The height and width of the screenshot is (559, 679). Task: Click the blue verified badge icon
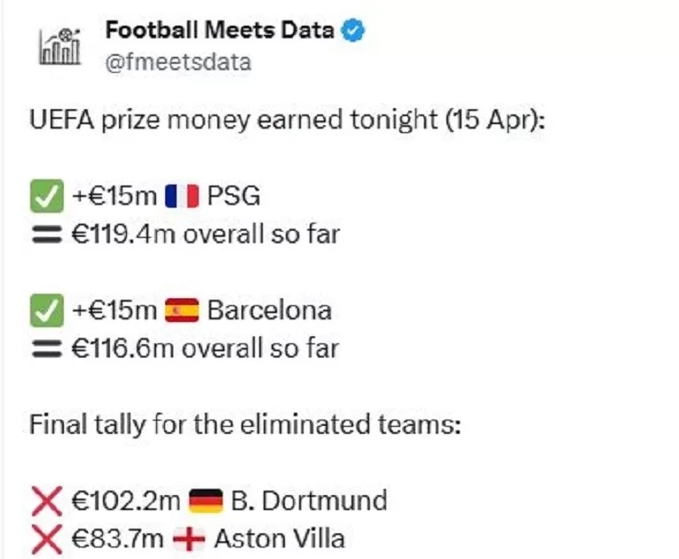click(x=355, y=30)
